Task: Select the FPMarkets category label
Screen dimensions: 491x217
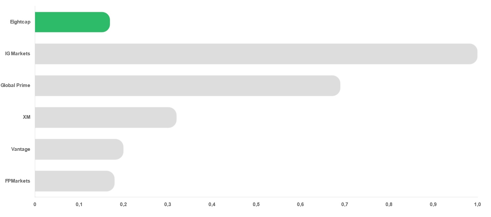Action: pos(18,181)
